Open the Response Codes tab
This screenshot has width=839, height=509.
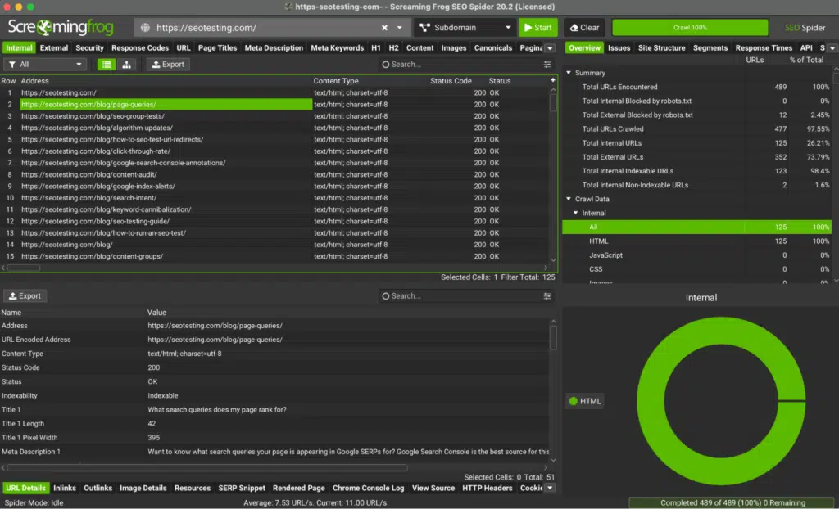tap(139, 47)
